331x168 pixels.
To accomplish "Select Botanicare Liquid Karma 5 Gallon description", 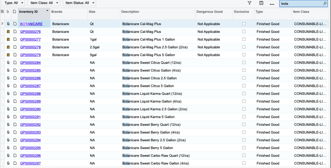I will coord(148,117).
